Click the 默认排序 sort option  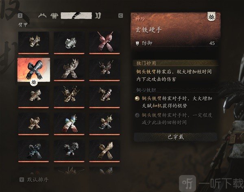click(38, 180)
